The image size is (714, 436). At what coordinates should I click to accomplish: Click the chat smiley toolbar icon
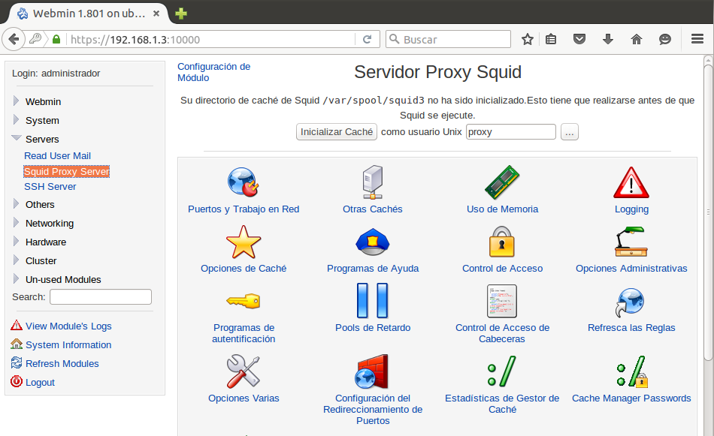tap(665, 40)
